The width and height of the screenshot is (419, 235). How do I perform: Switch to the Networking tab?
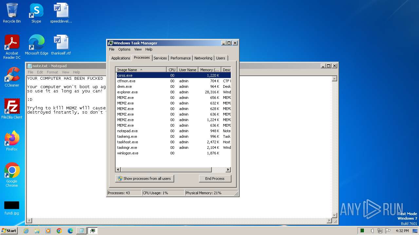(x=203, y=58)
